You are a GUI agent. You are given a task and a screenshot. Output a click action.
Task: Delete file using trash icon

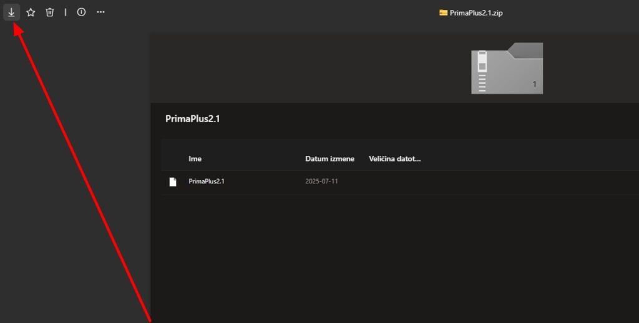(50, 12)
